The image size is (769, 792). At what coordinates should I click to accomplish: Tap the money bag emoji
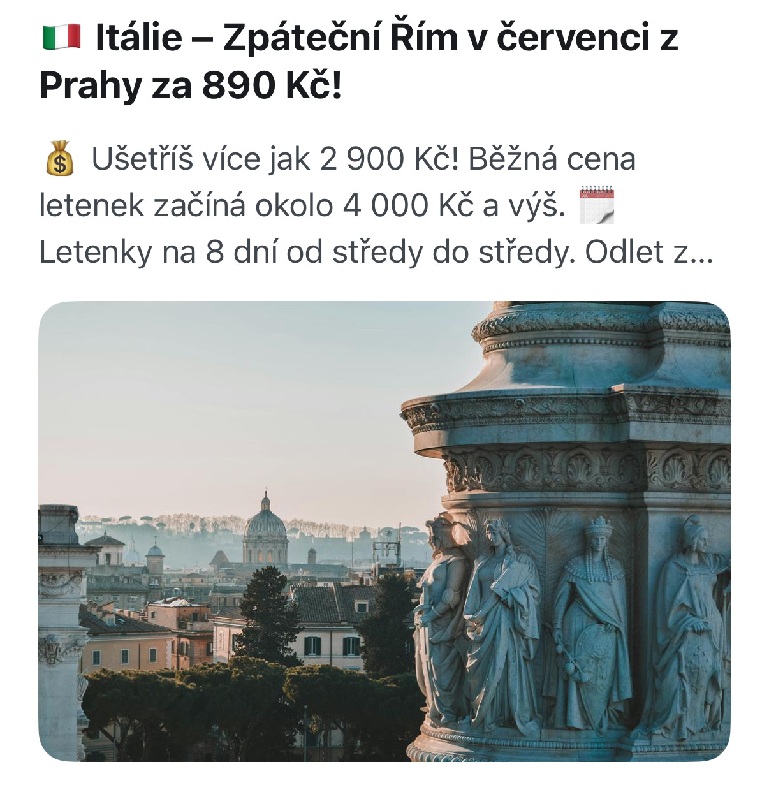(x=59, y=159)
